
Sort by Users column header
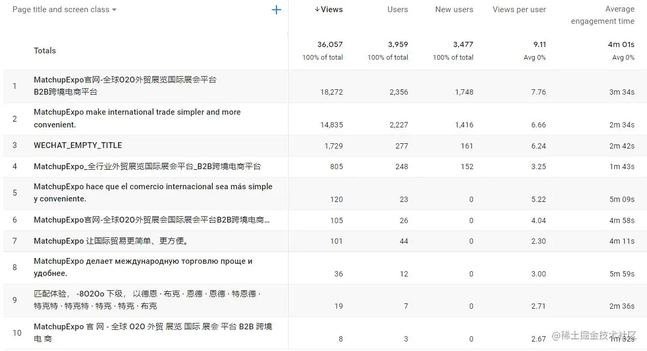pos(398,10)
